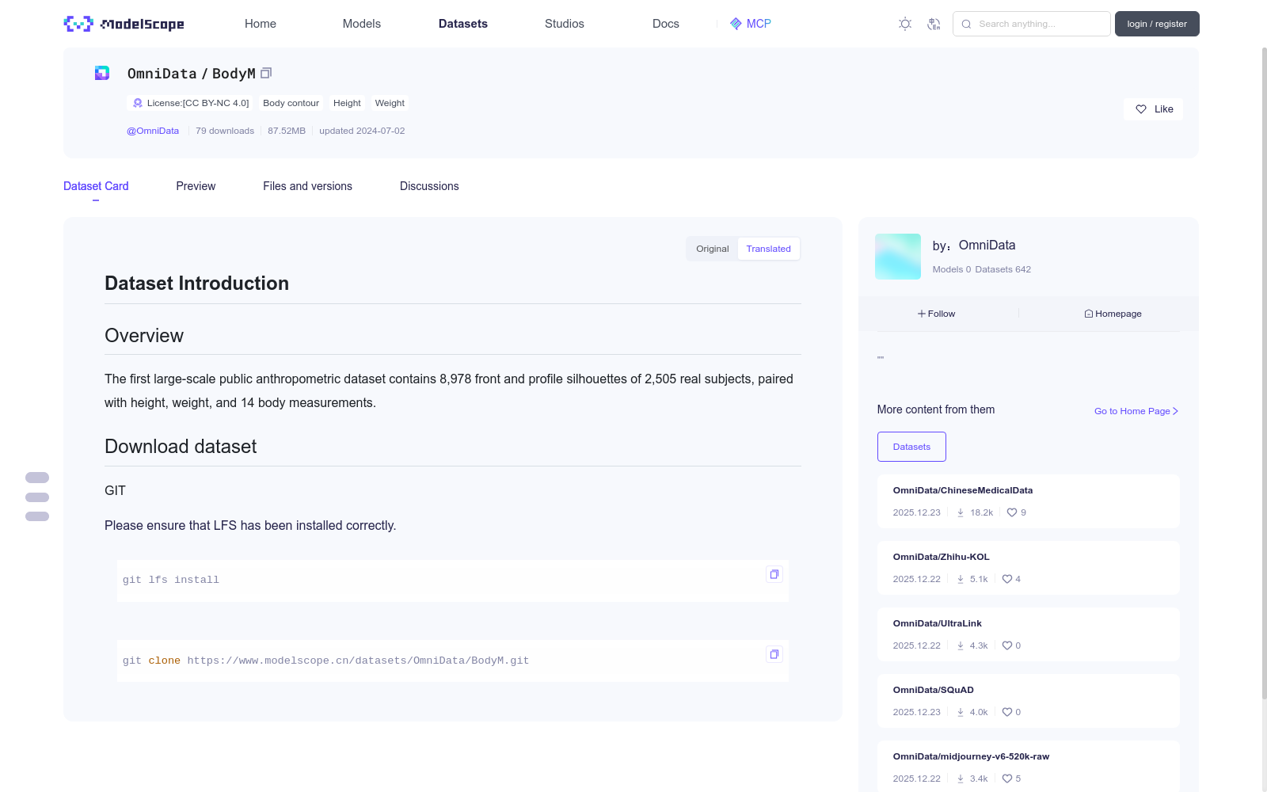1267x792 pixels.
Task: Open the Go to Home Page link
Action: tap(1136, 411)
